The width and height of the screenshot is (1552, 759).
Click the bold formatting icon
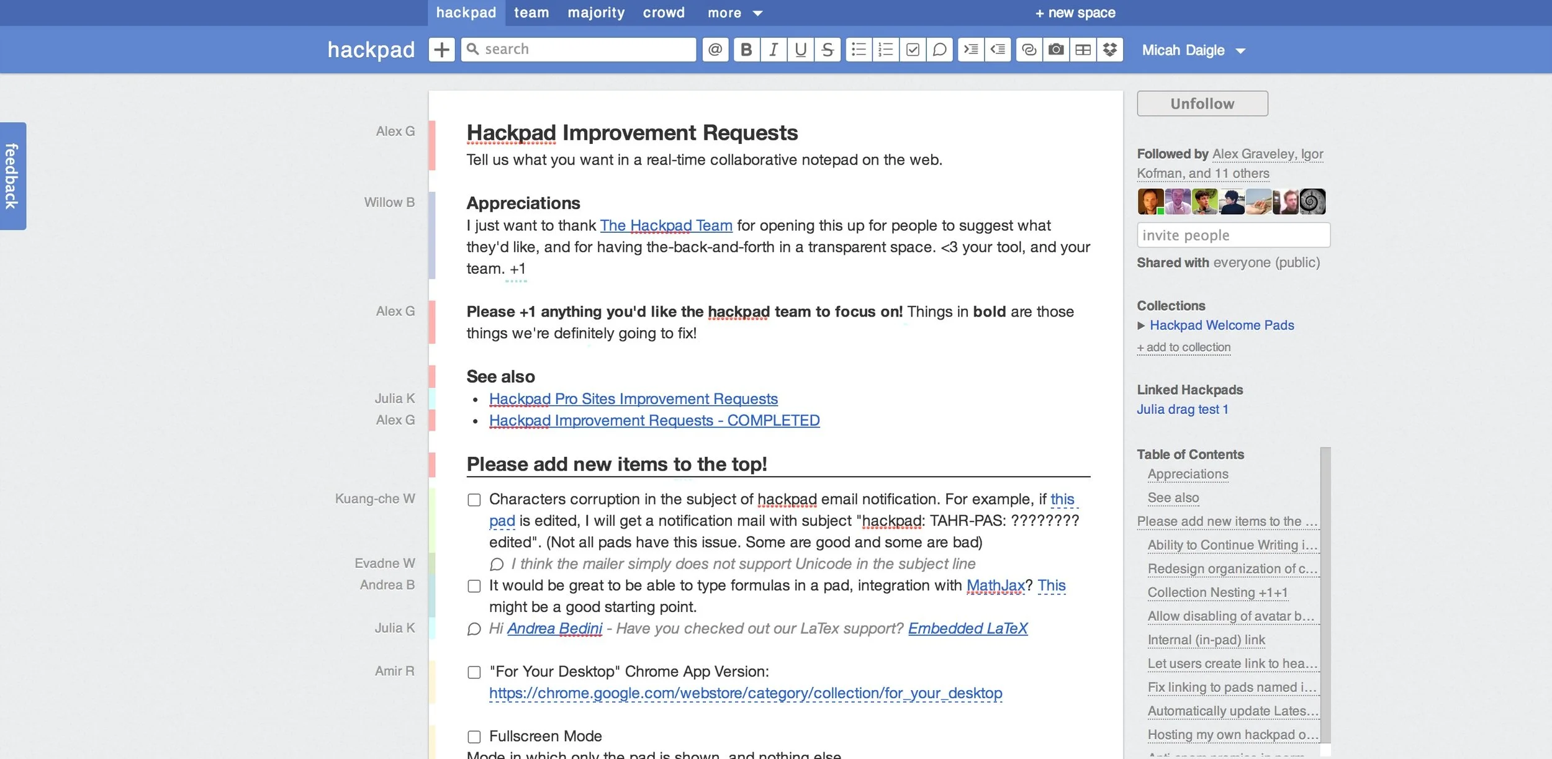(x=746, y=50)
